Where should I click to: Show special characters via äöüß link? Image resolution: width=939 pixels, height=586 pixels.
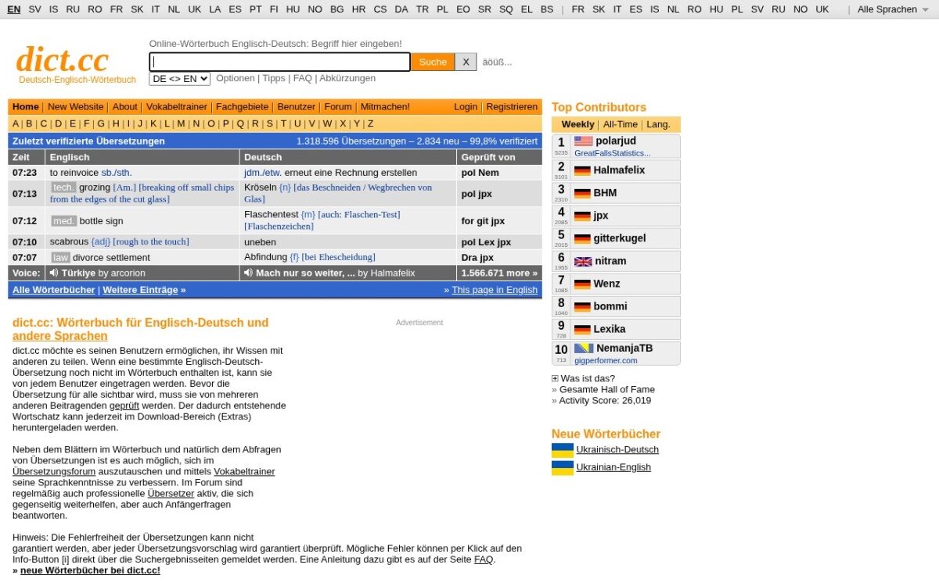pos(497,62)
